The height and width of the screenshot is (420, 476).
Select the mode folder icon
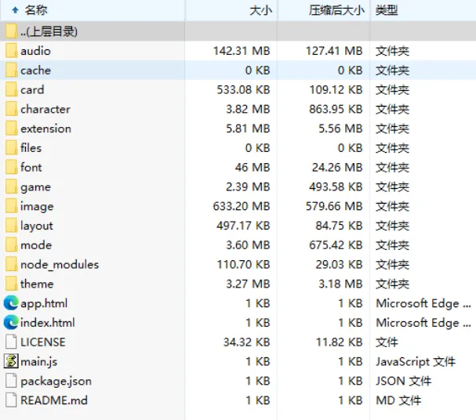[11, 244]
